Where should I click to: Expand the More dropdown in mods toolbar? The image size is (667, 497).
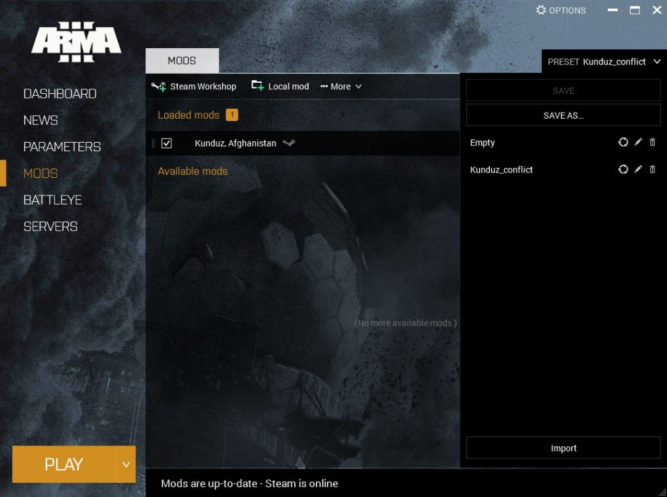(x=341, y=86)
